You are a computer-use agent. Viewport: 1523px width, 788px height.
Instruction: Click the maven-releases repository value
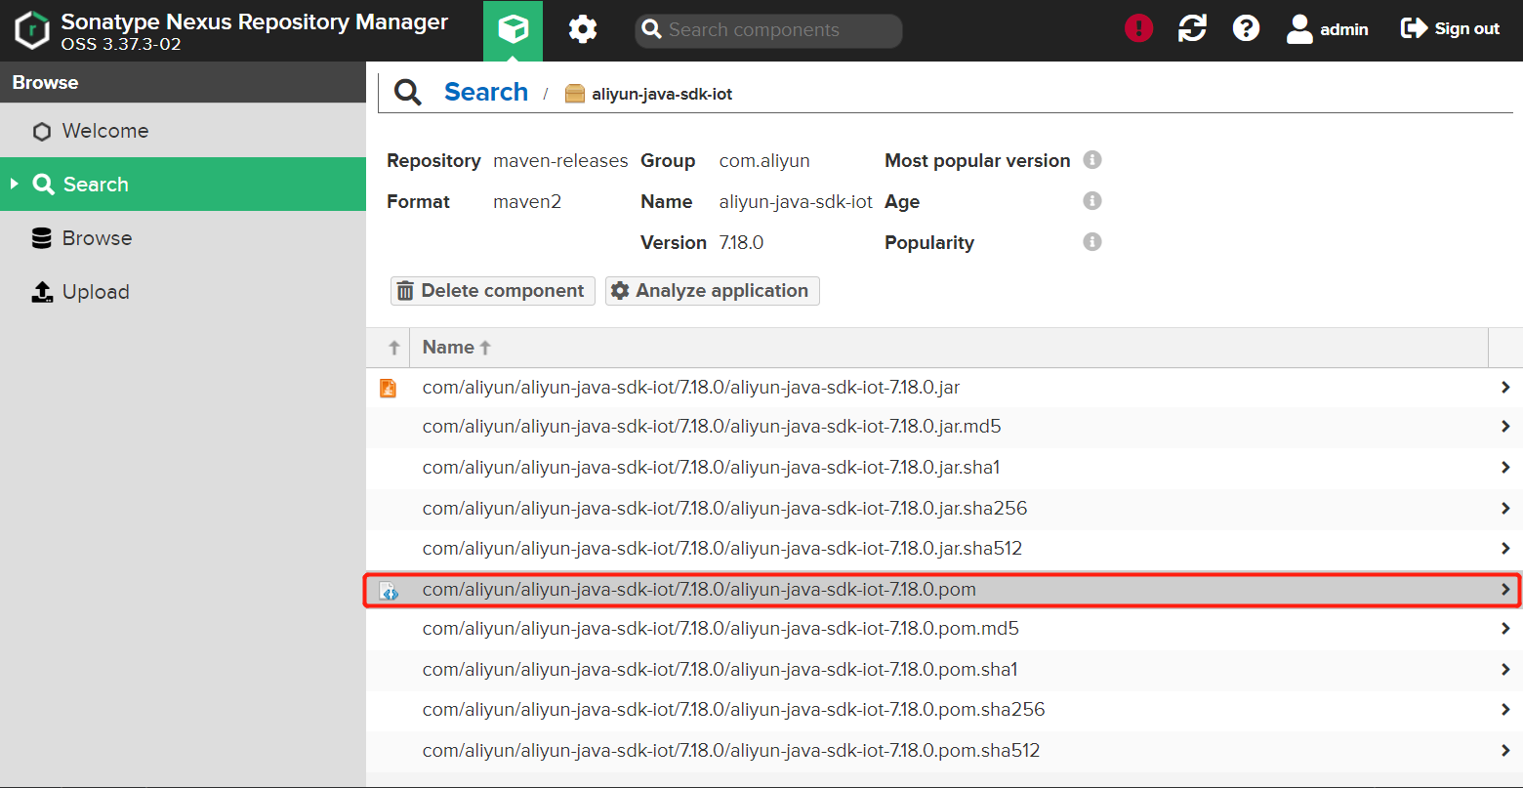(560, 161)
